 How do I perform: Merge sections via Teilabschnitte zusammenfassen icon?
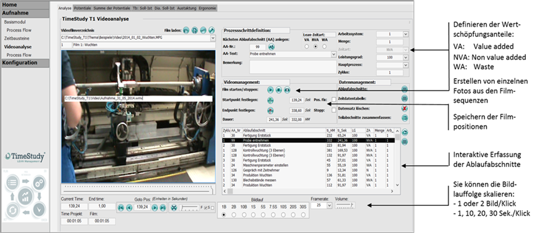pyautogui.click(x=405, y=118)
